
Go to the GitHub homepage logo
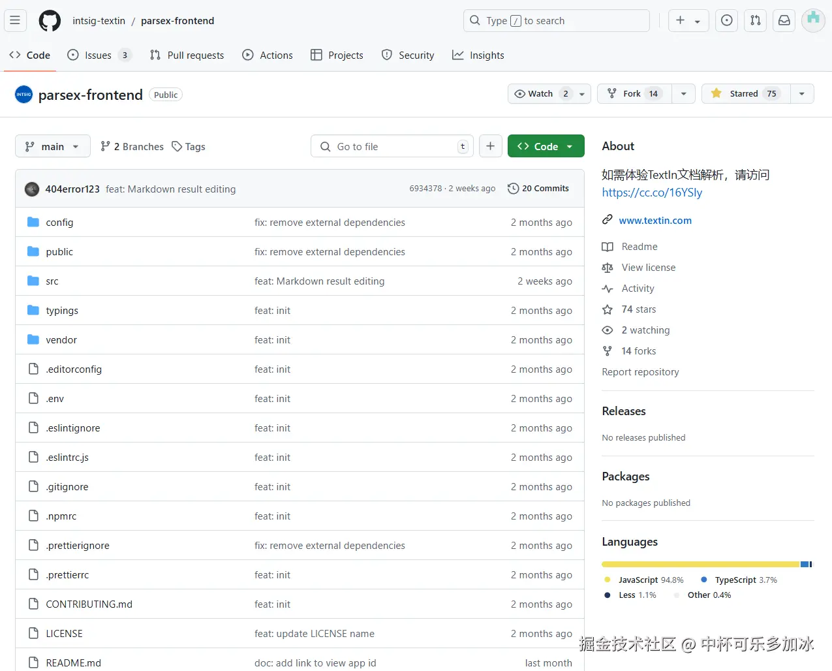[x=50, y=21]
